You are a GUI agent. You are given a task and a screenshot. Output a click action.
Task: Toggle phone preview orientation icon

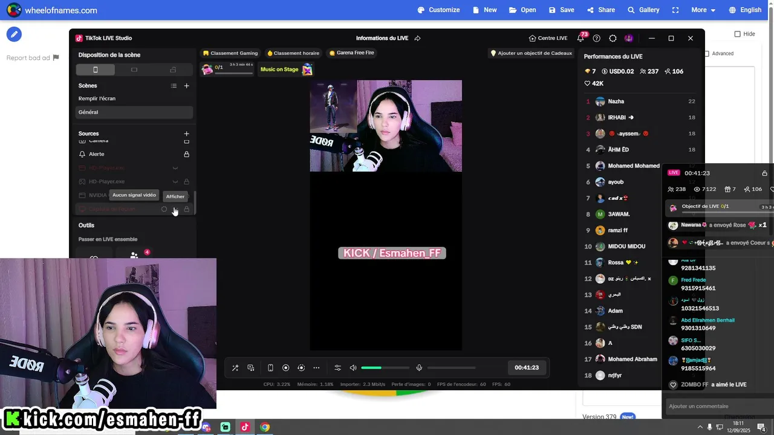click(270, 368)
